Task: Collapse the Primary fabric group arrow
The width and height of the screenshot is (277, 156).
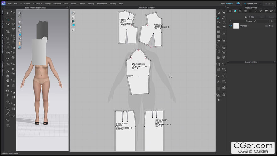Action: [230, 21]
